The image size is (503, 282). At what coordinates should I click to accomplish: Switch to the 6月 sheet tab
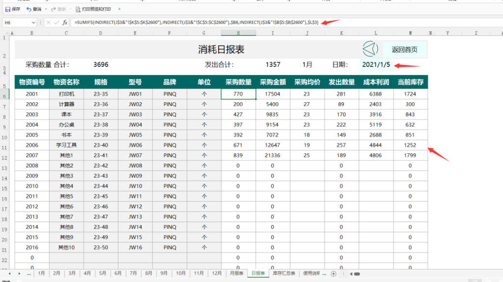[x=118, y=273]
